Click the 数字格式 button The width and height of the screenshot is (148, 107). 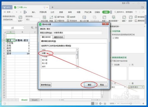coord(46,85)
